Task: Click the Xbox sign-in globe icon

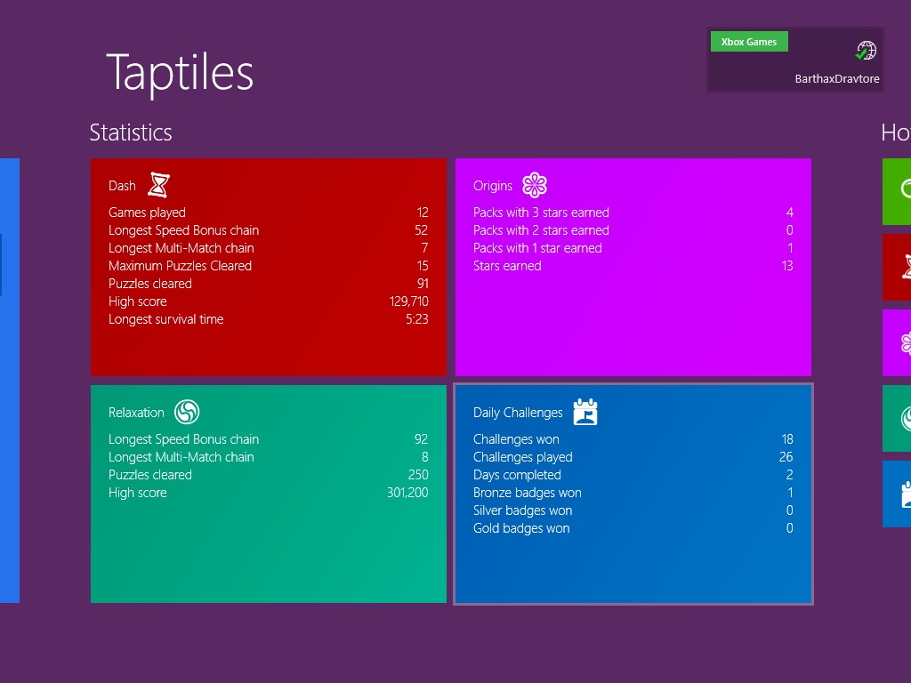Action: (866, 51)
